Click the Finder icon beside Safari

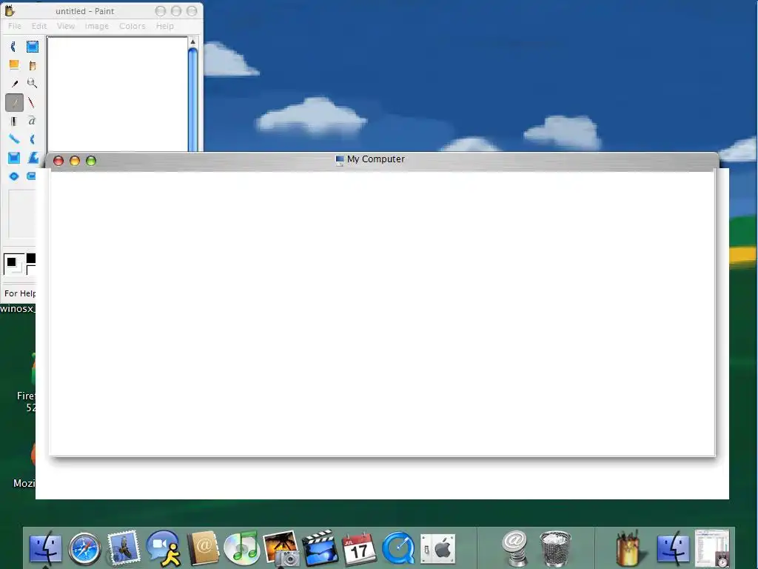pyautogui.click(x=45, y=549)
